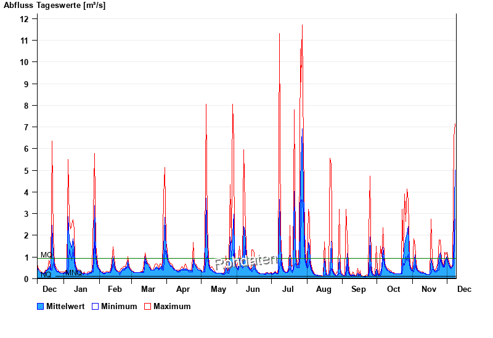Click the red Maximum legend box icon
This screenshot has width=493, height=338.
[148, 306]
